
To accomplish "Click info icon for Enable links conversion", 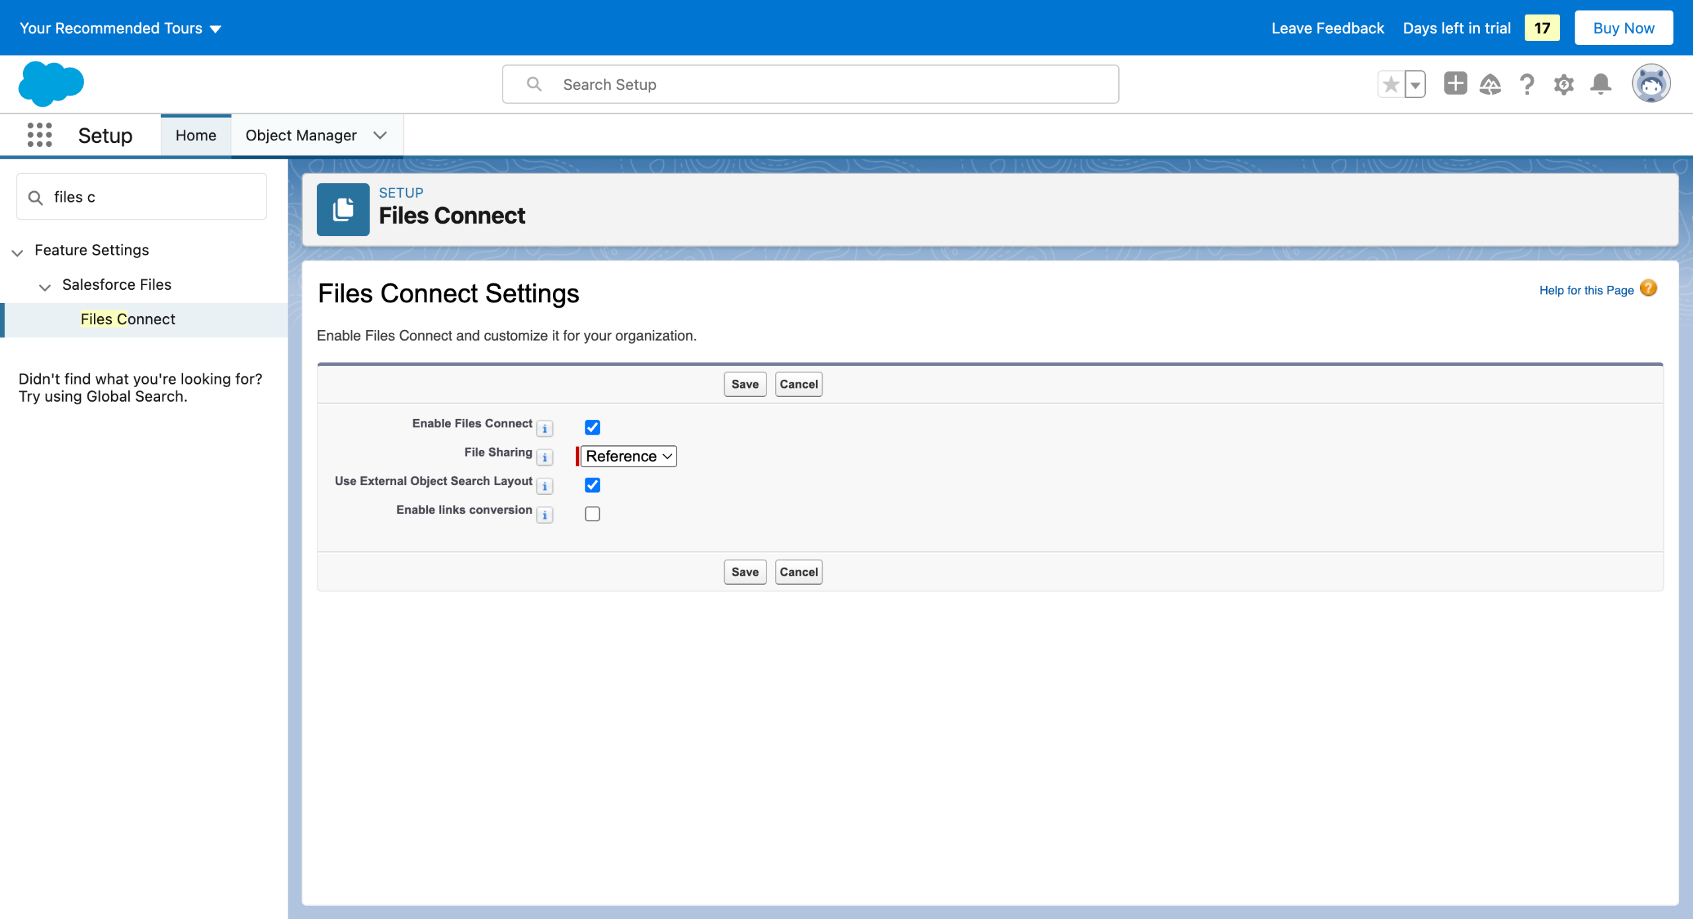I will [x=544, y=515].
